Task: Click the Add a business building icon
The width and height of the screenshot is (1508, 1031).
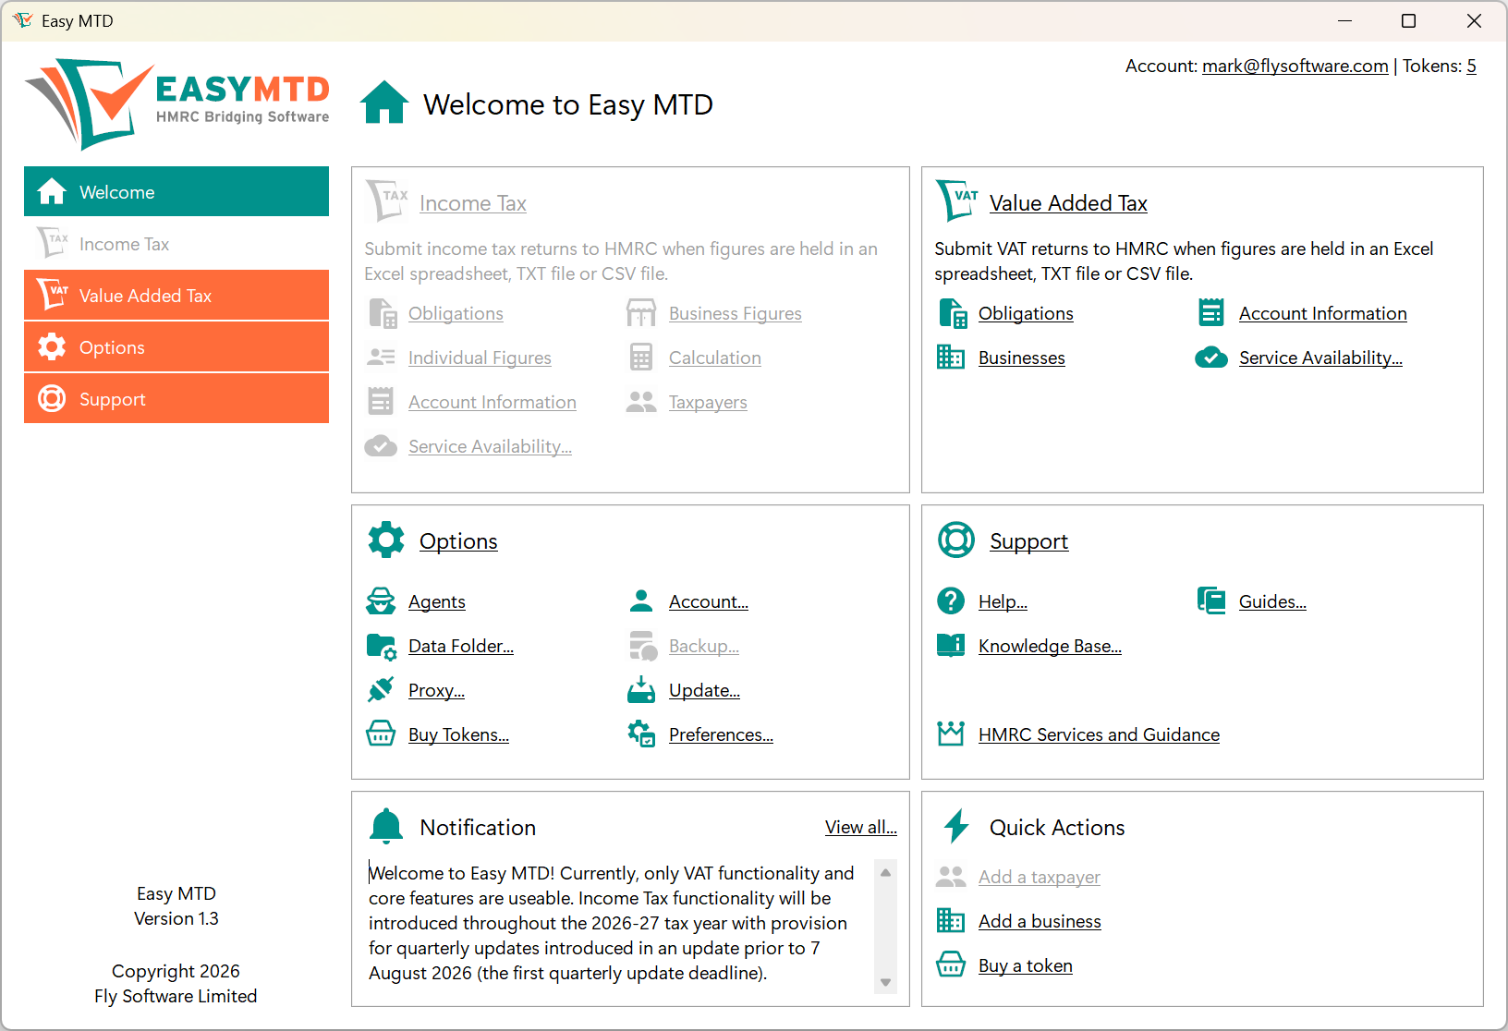Action: (x=950, y=920)
